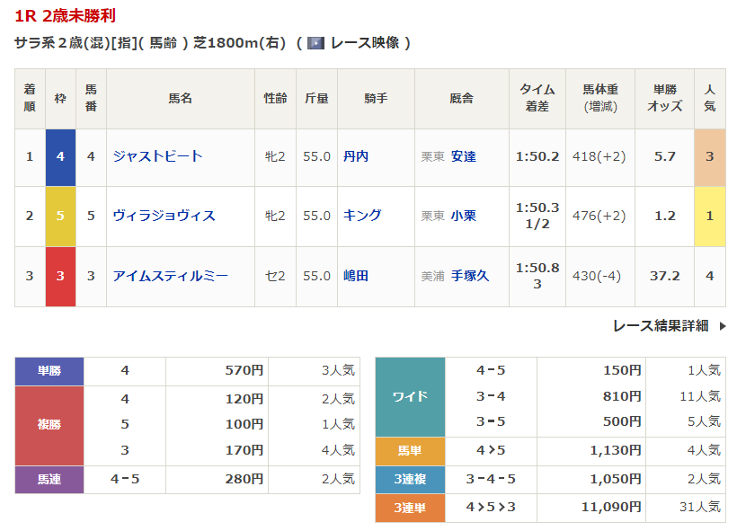Click the 11,090円 trifecta payout
The width and height of the screenshot is (737, 531).
point(611,507)
